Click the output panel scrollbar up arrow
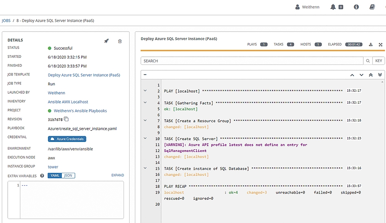 pos(382,82)
